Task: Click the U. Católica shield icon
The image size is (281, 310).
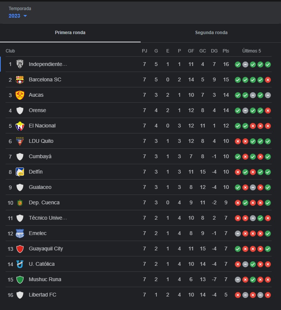Action: click(x=21, y=264)
